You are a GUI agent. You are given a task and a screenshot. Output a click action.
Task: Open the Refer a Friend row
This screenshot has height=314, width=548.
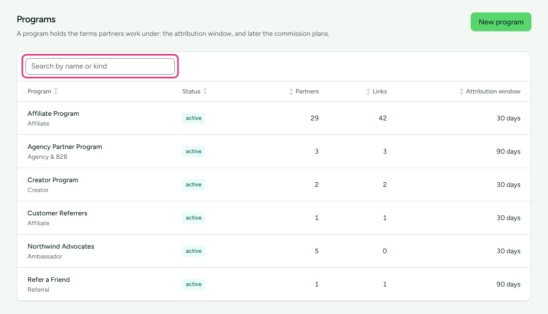(274, 284)
